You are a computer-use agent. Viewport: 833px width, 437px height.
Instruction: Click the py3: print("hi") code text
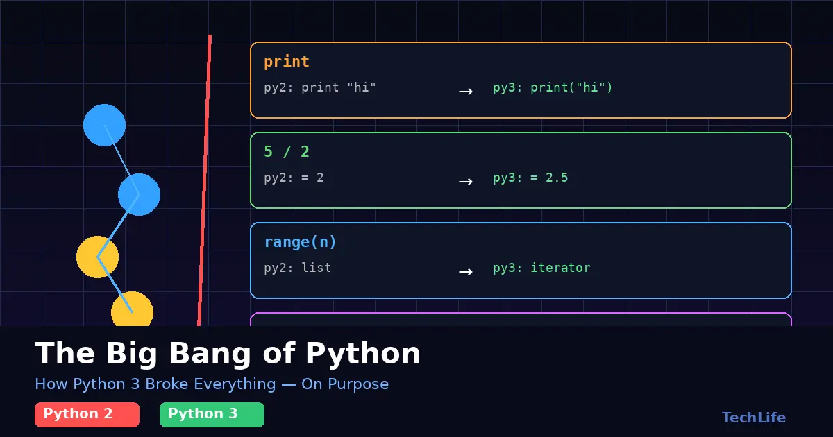click(553, 88)
